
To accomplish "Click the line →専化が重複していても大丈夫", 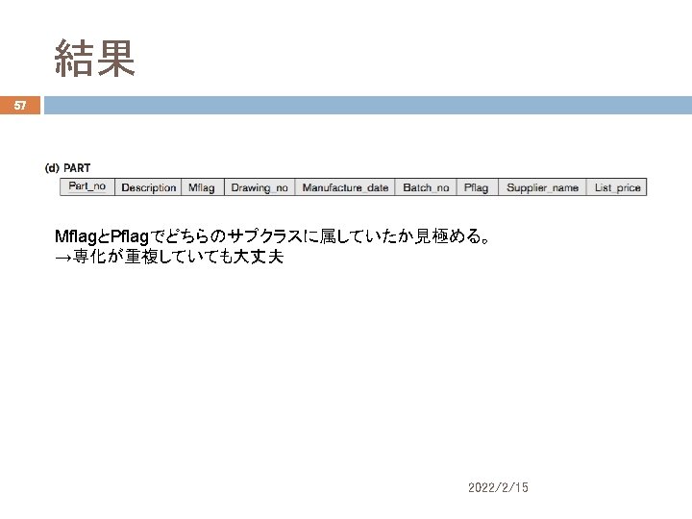I will coord(169,257).
